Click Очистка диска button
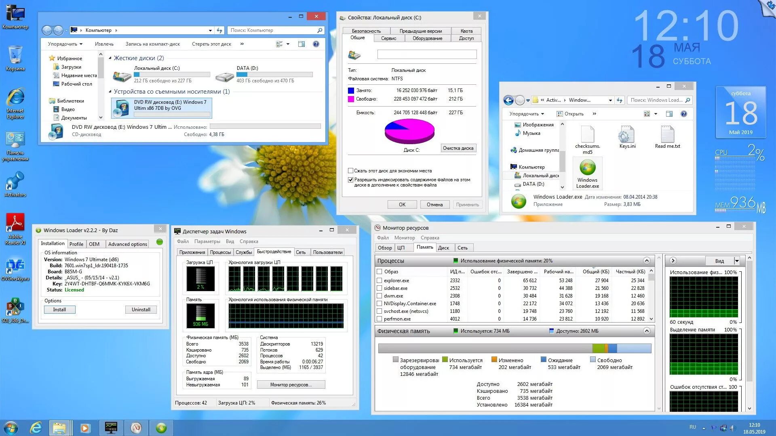This screenshot has width=776, height=436. pyautogui.click(x=458, y=148)
